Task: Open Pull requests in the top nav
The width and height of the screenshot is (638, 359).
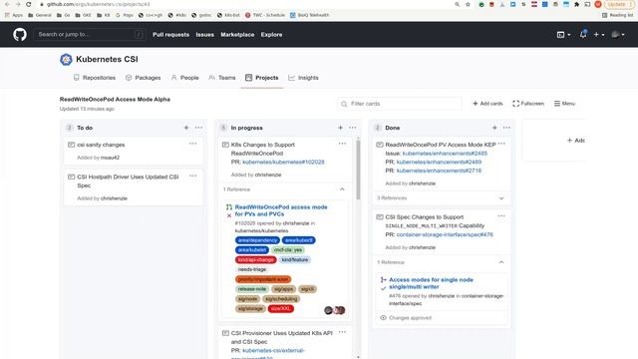Action: click(x=170, y=35)
